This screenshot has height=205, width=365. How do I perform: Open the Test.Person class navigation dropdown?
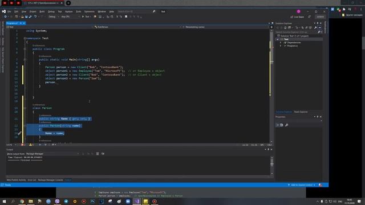coord(137,27)
